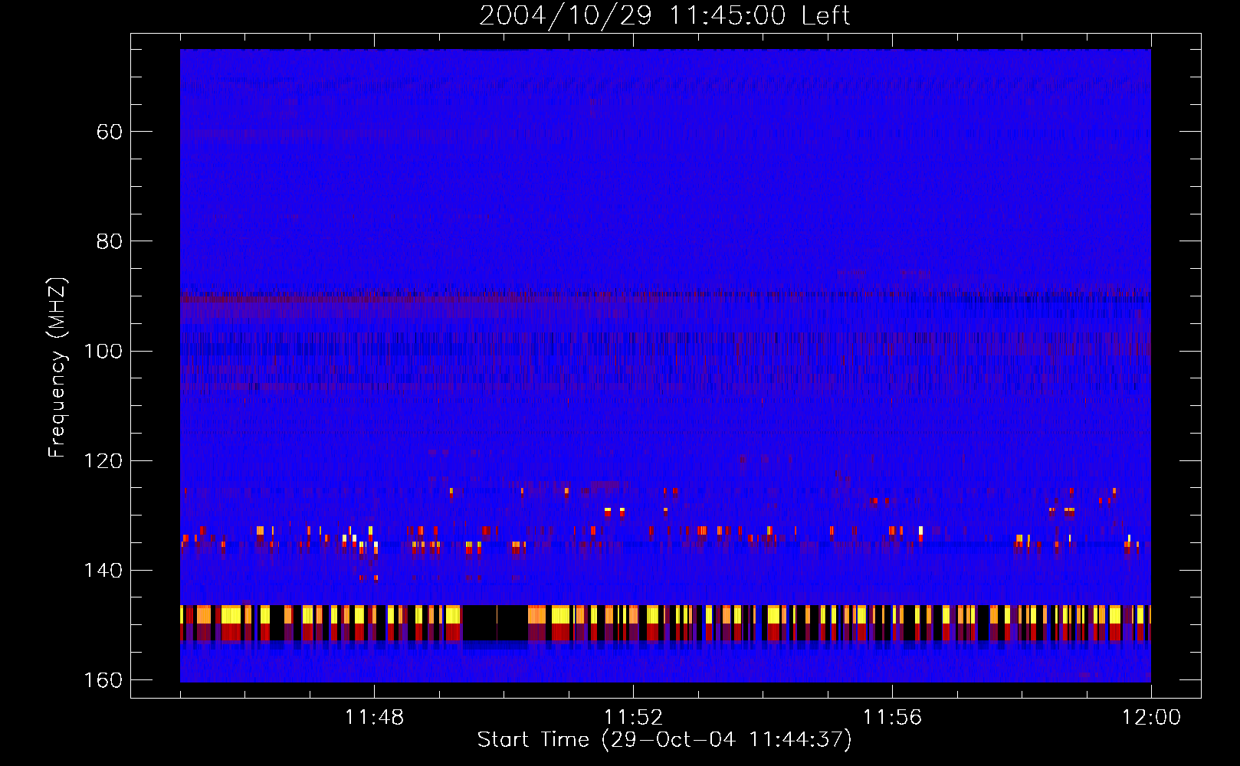Screen dimensions: 1240x766
Task: Click the 11:56 time tick label
Action: (x=892, y=718)
